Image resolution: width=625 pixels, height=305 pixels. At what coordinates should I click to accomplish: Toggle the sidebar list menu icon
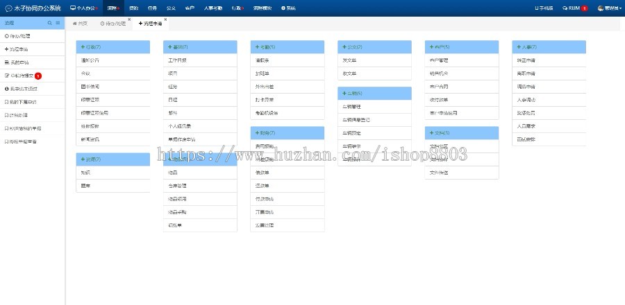tap(58, 23)
